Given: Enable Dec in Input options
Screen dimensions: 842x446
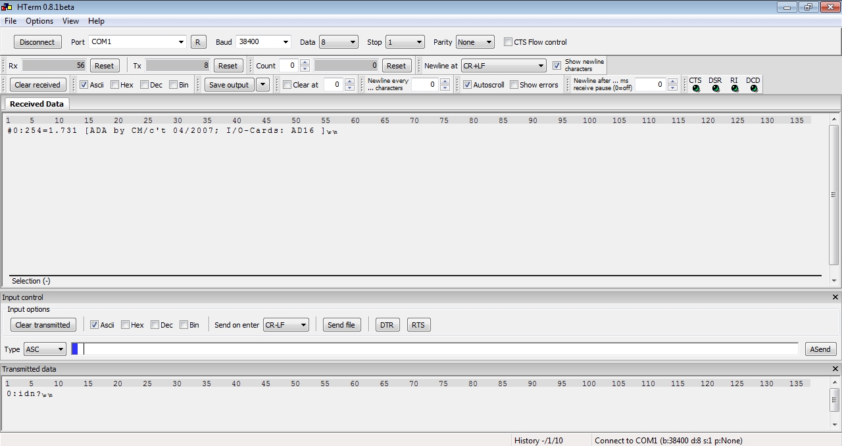Looking at the screenshot, I should point(155,325).
